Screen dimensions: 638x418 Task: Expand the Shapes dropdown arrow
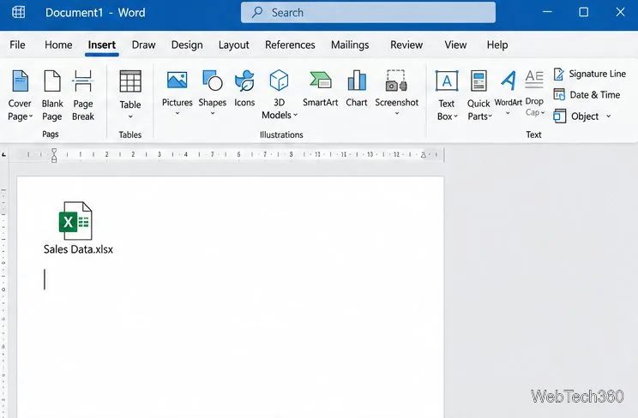(x=213, y=114)
